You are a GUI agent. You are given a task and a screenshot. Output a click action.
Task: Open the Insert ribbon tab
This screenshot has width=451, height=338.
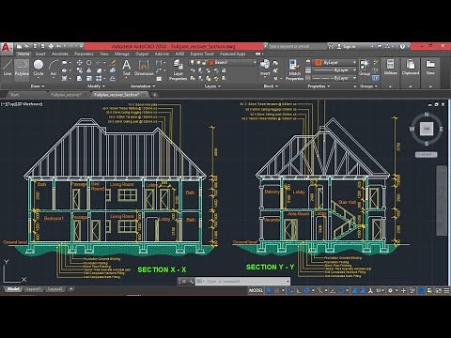40,54
